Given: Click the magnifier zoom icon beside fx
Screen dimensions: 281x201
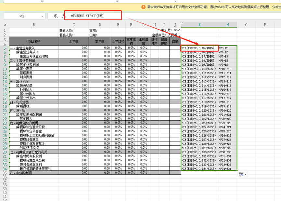Looking at the screenshot, I should [56, 16].
